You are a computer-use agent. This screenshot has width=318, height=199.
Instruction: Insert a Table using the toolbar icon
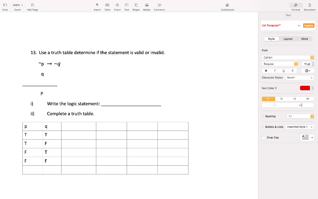click(x=107, y=6)
